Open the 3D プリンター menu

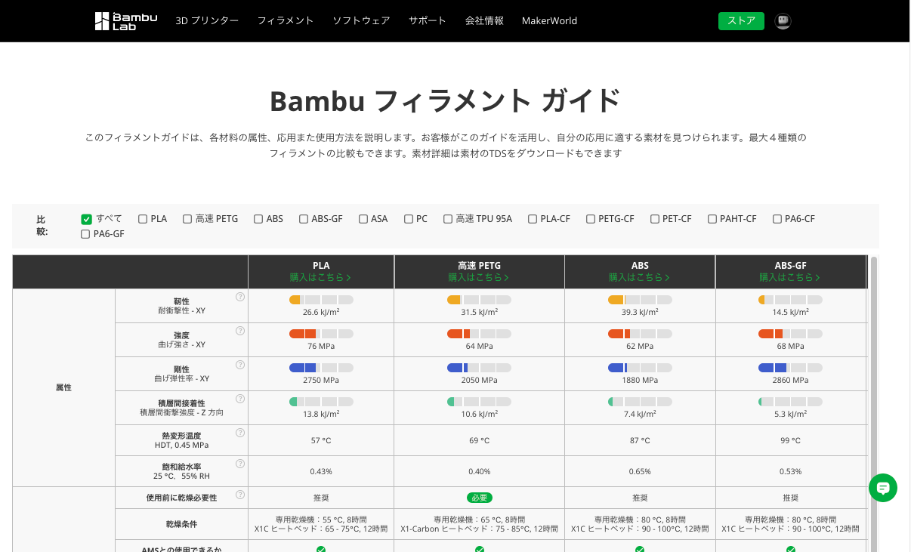point(207,21)
